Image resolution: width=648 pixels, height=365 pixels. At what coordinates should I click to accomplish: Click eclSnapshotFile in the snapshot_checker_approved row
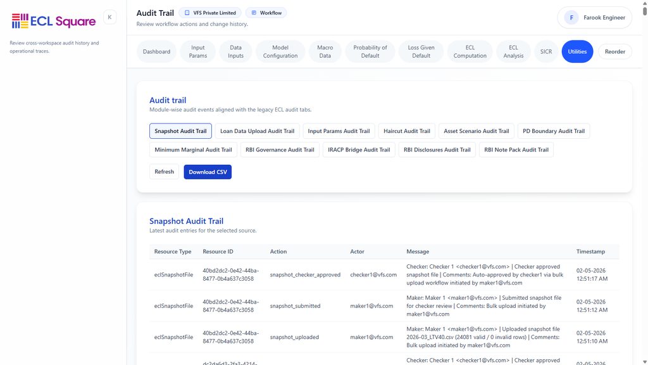(x=173, y=275)
